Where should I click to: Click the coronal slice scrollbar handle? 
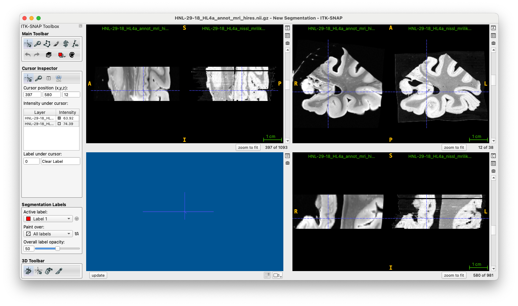tap(493, 230)
